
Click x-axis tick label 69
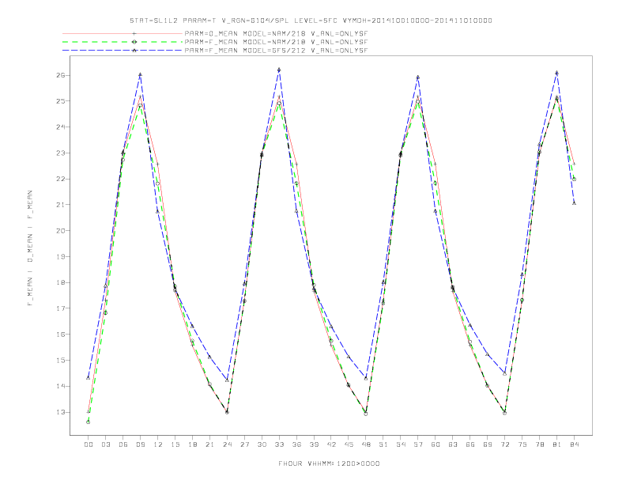coord(488,444)
